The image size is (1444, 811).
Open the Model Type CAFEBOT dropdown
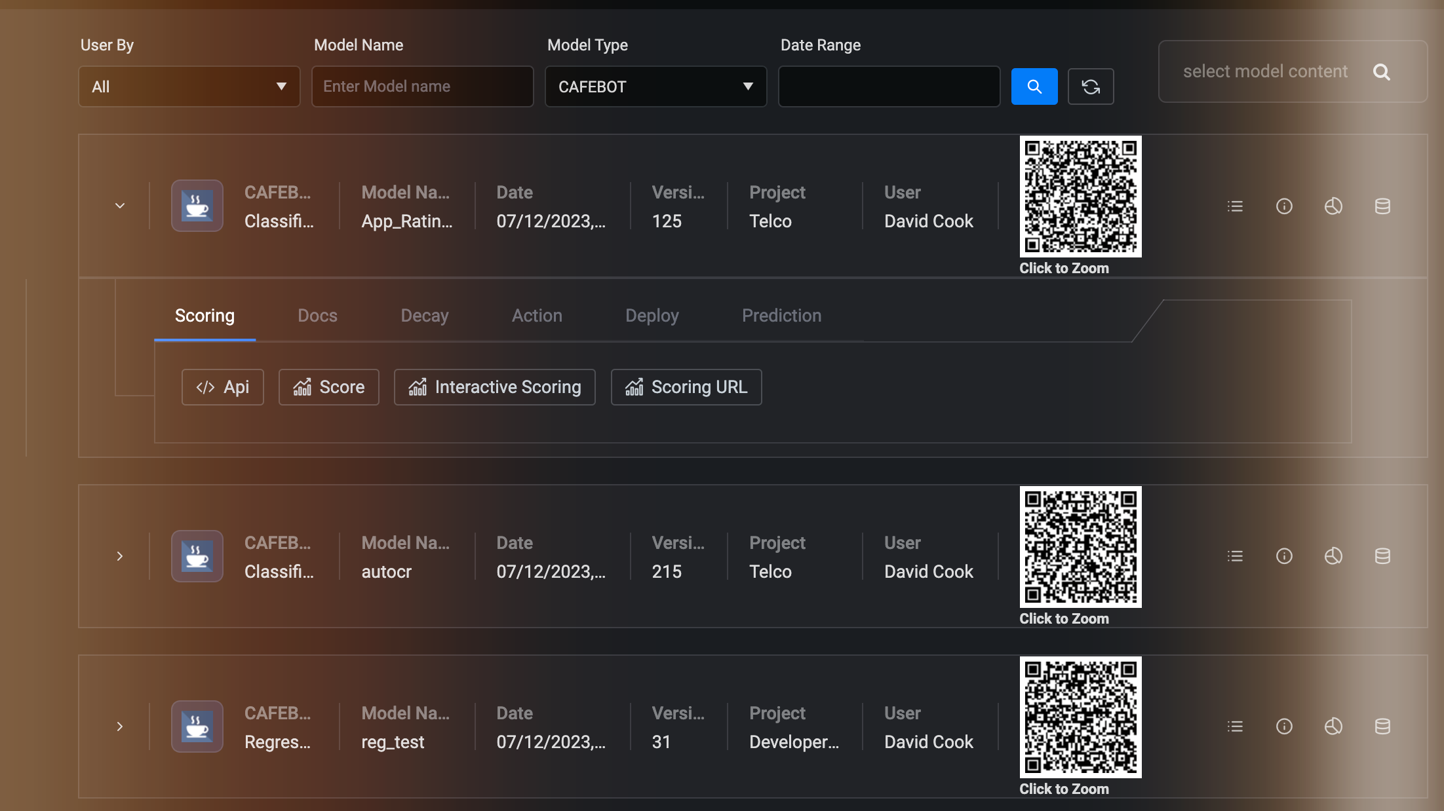click(x=655, y=86)
